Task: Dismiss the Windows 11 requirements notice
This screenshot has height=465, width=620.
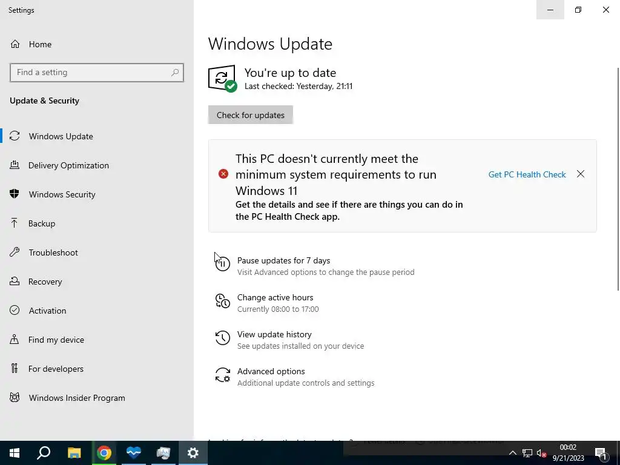Action: click(581, 174)
